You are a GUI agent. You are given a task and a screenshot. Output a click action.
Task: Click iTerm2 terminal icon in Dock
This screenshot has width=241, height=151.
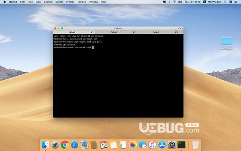coord(182,145)
